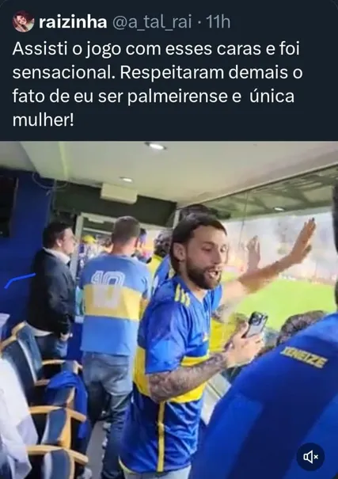Click the phone held in the man's hand
Screen dimensions: 338x479
tap(256, 325)
